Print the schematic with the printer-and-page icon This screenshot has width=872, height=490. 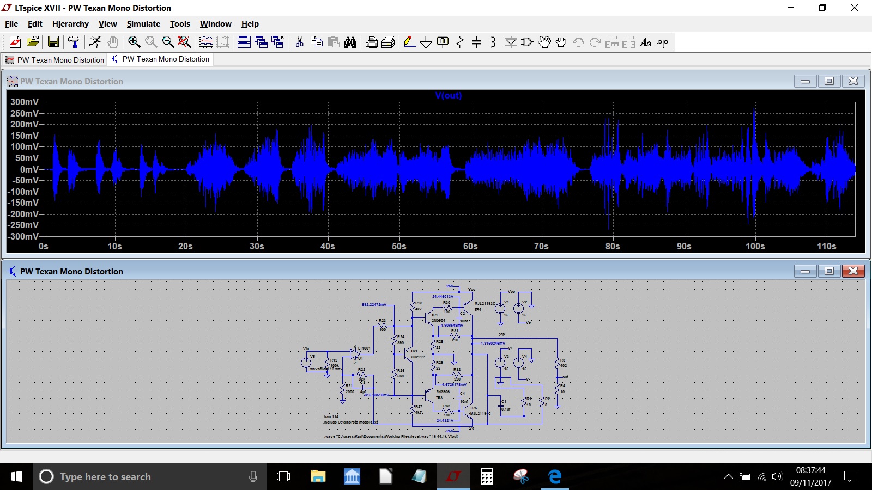[389, 42]
